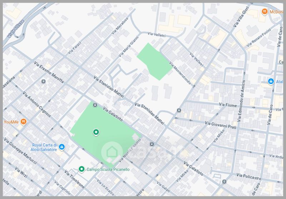The width and height of the screenshot is (286, 199).
Task: Open the Royal Carta di Alosi Salvatore shop icon
Action: [62, 147]
